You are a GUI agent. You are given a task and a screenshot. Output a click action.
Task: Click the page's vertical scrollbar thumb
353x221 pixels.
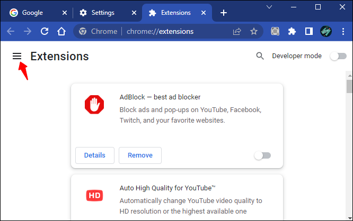[349, 86]
